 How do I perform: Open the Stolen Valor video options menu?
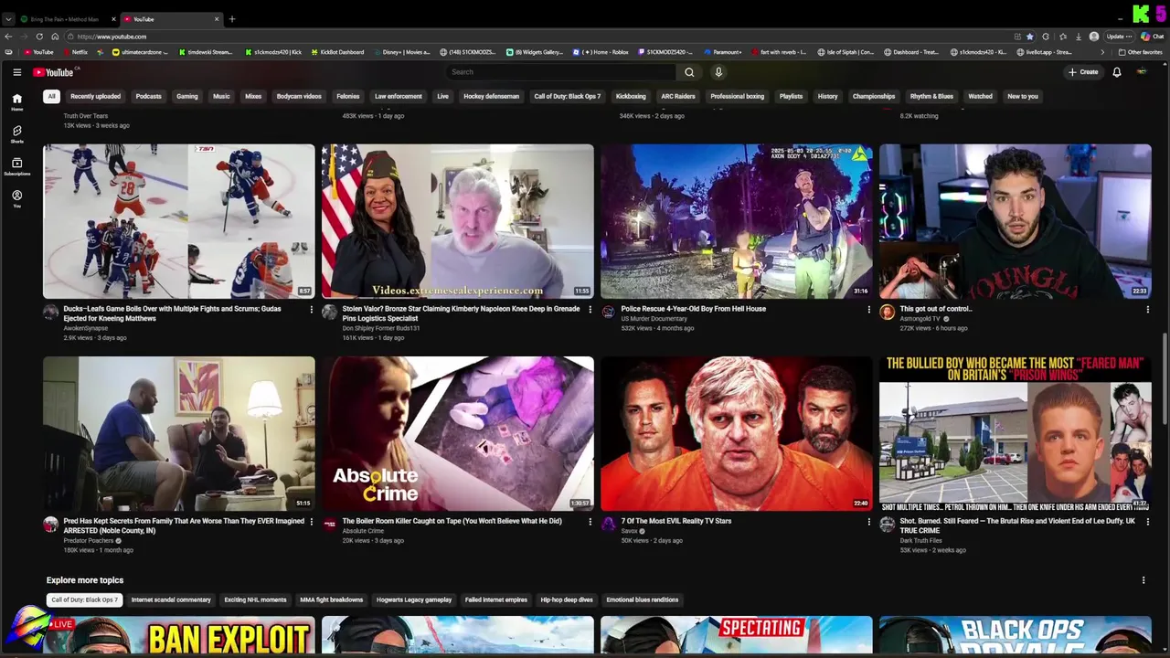pyautogui.click(x=590, y=310)
